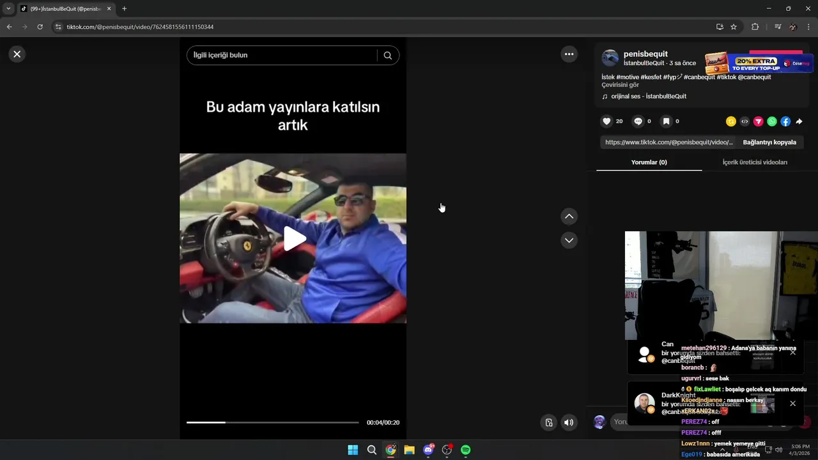818x460 pixels.
Task: Open Windows Start menu
Action: [353, 450]
